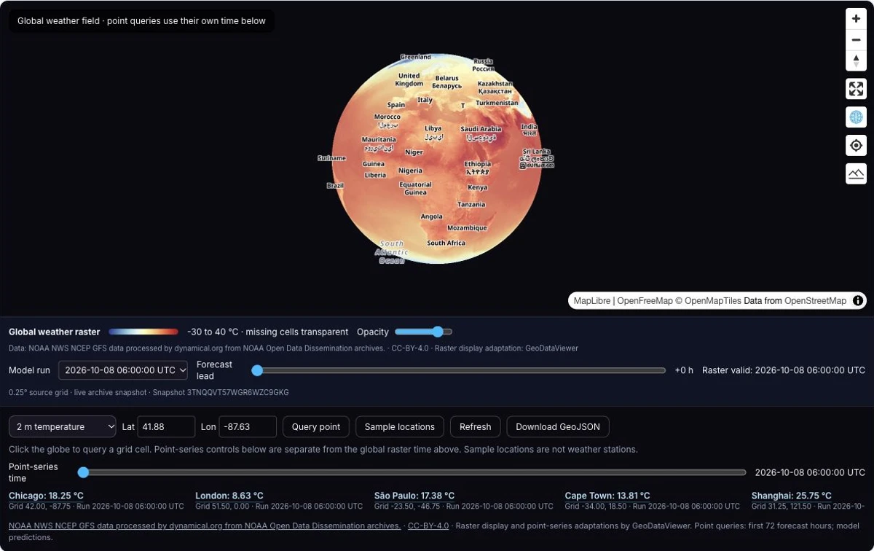Click the Brazil label on the globe
This screenshot has width=874, height=551.
coord(335,186)
